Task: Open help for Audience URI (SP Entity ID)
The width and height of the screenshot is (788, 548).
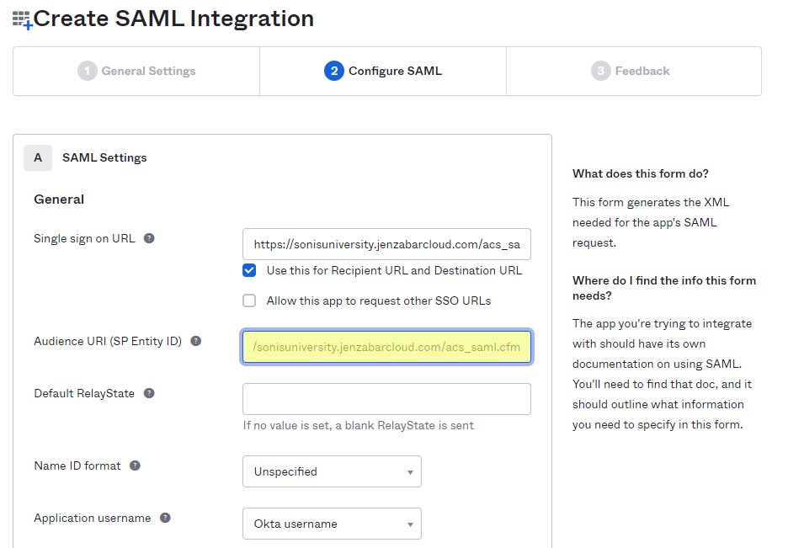Action: (x=195, y=341)
